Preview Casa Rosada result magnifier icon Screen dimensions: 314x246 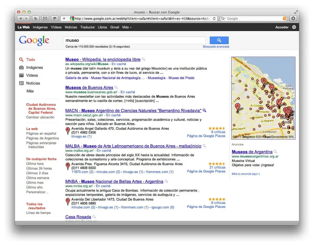[94, 217]
